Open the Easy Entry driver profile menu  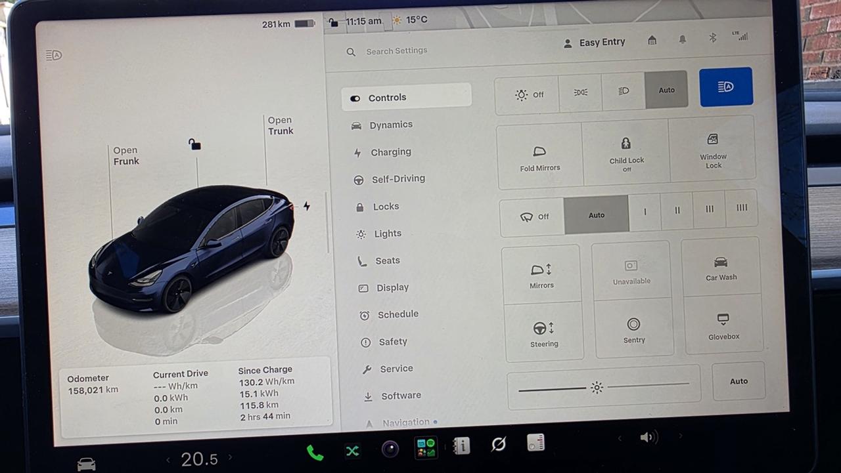[595, 43]
